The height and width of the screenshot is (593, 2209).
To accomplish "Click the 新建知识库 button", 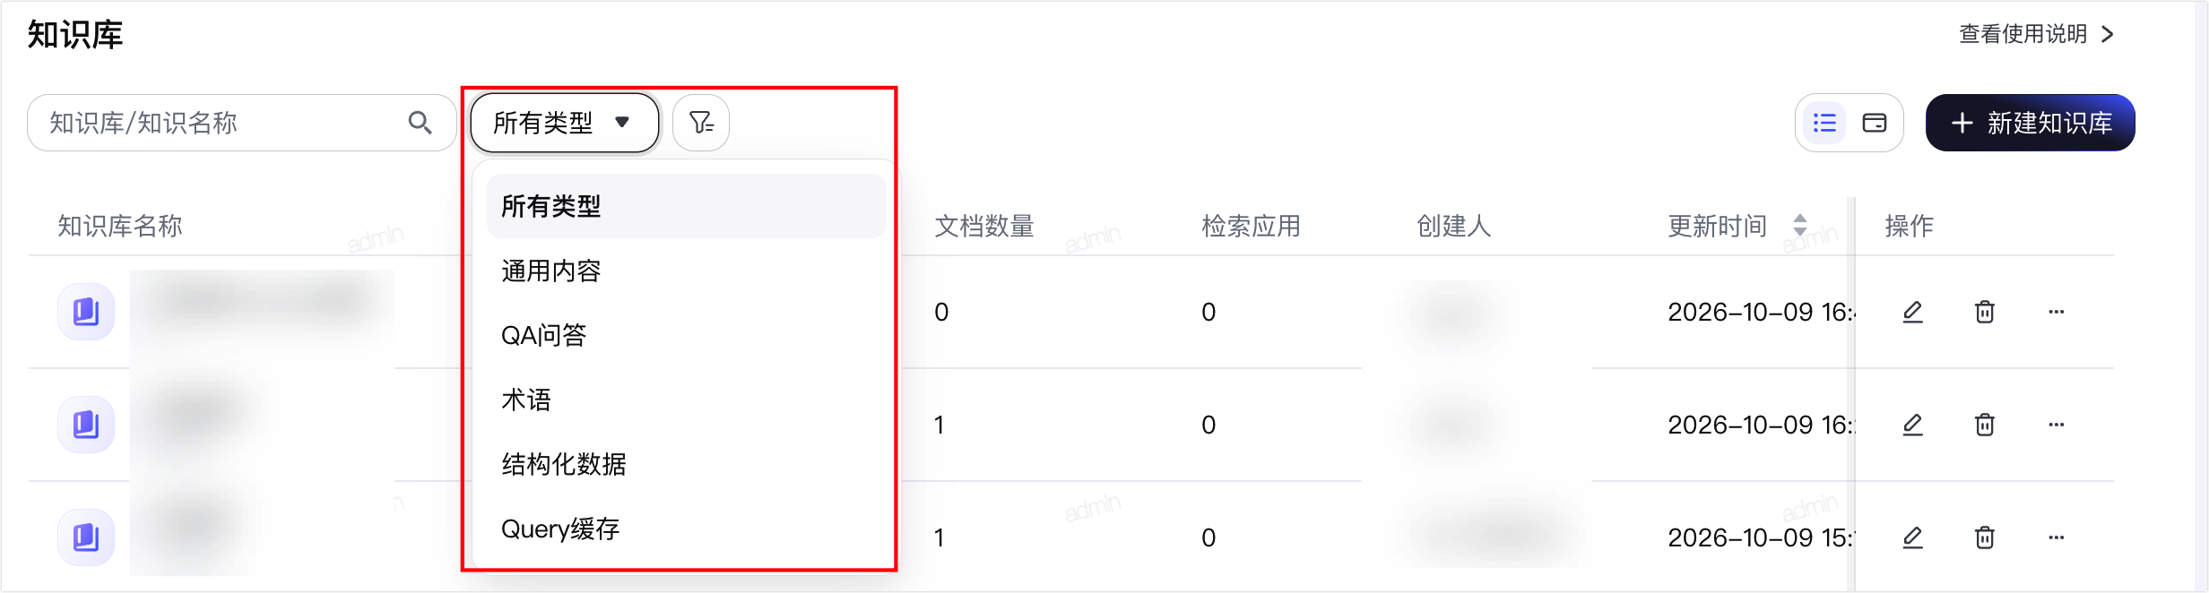I will (x=2031, y=123).
